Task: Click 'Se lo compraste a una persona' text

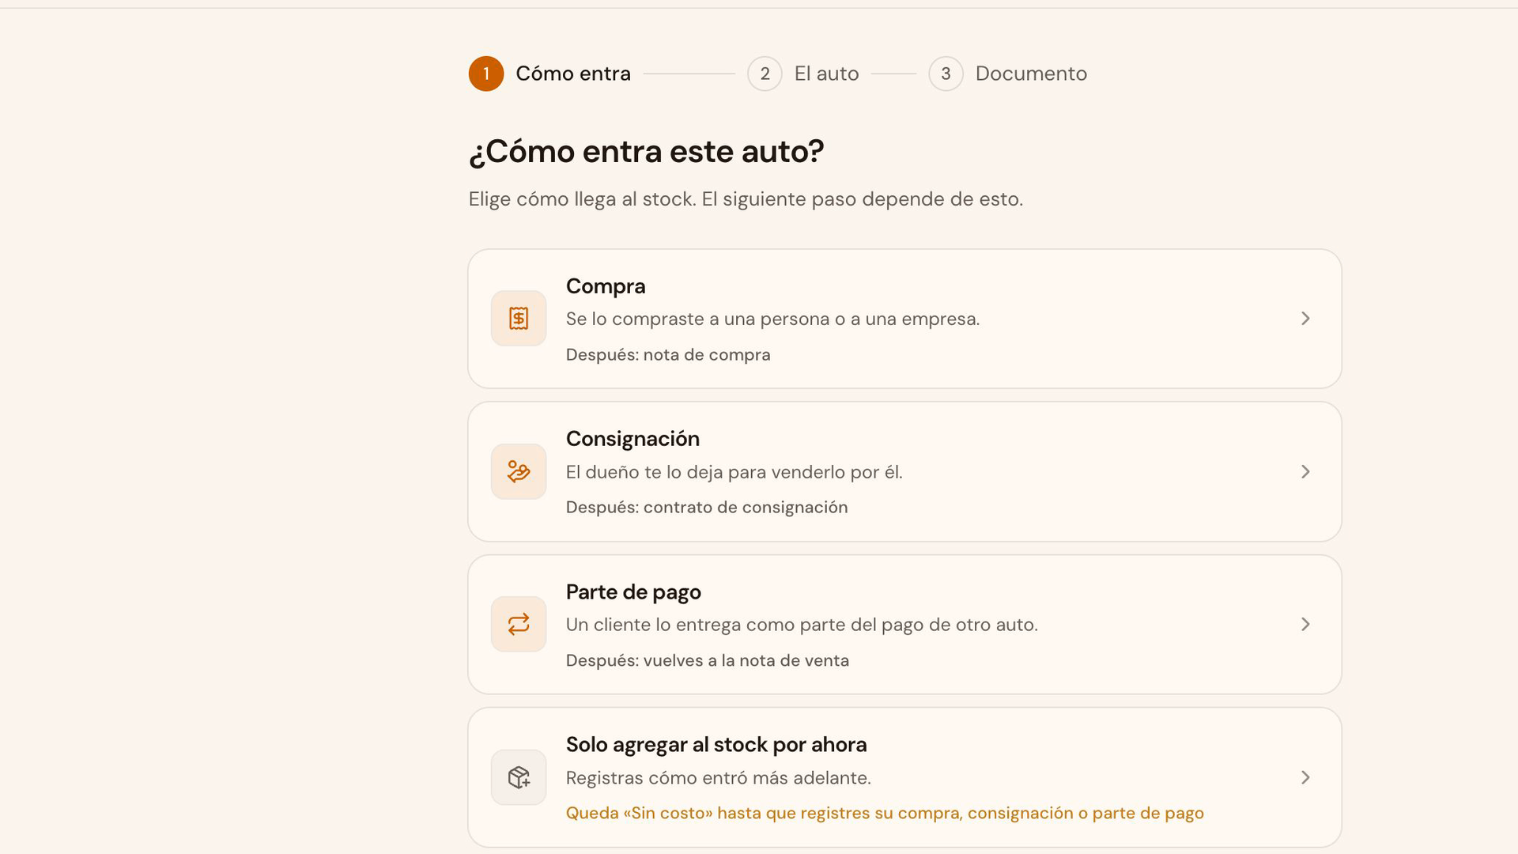Action: pos(772,319)
